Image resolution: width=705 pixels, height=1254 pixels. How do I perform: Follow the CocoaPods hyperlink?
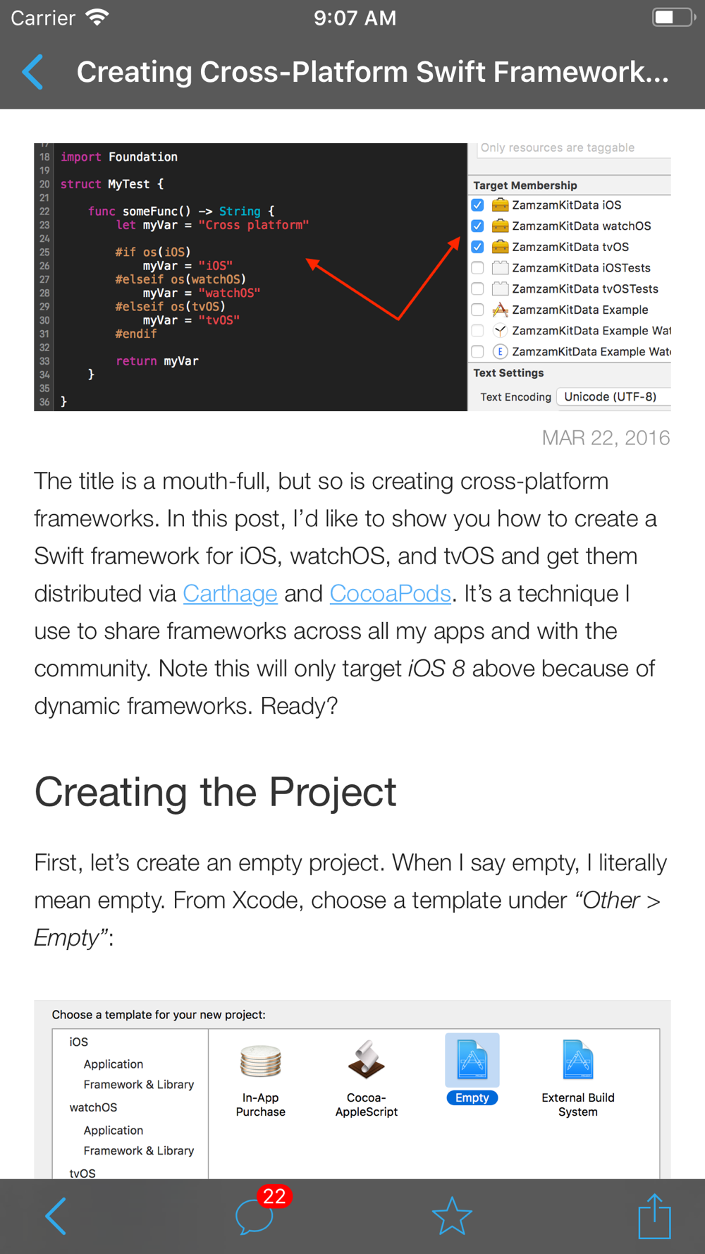390,594
